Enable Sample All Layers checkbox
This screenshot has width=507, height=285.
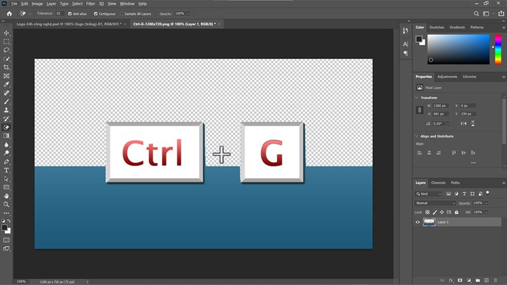coord(122,14)
